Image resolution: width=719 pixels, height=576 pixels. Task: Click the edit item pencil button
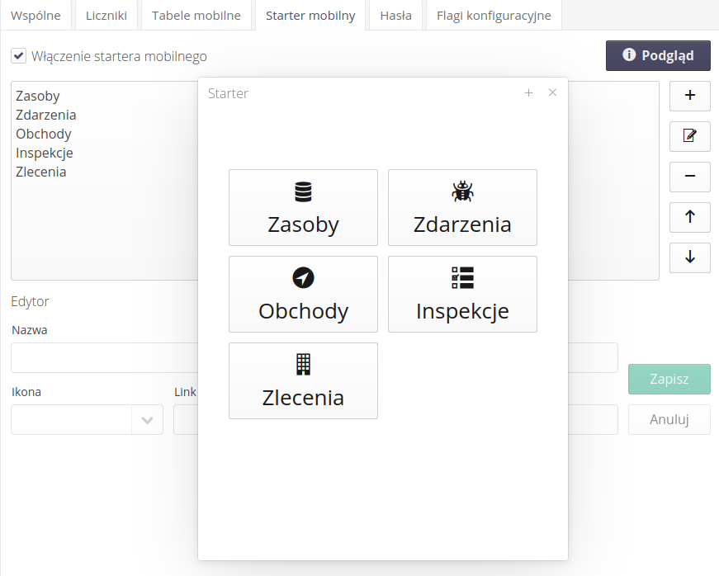pos(690,135)
